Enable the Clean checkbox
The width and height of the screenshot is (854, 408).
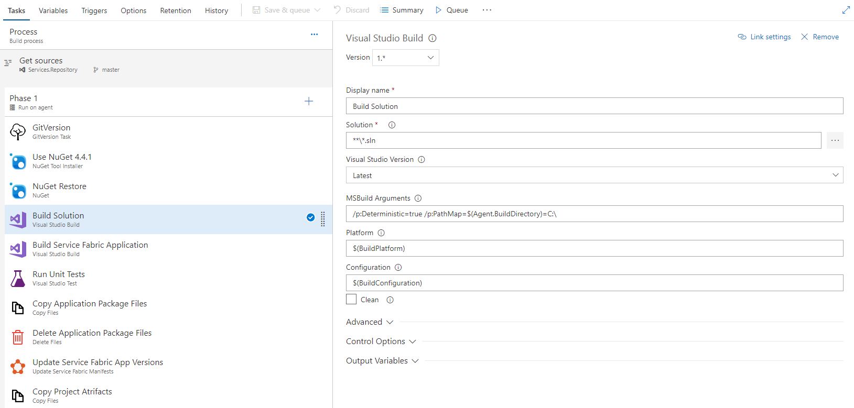tap(351, 300)
